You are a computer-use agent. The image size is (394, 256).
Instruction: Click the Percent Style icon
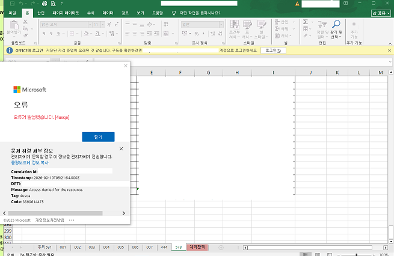click(197, 34)
